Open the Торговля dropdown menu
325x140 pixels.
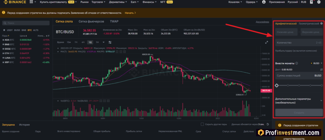[98, 2]
